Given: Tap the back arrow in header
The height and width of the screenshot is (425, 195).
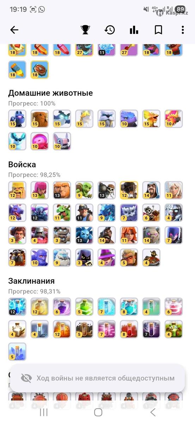Looking at the screenshot, I should [x=14, y=30].
